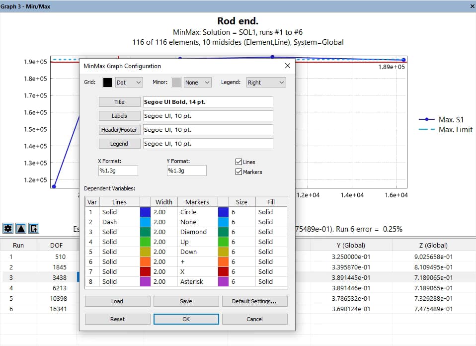Viewport: 476px width, 346px height.
Task: Click line color swatch for variable 1
Action: coord(145,212)
